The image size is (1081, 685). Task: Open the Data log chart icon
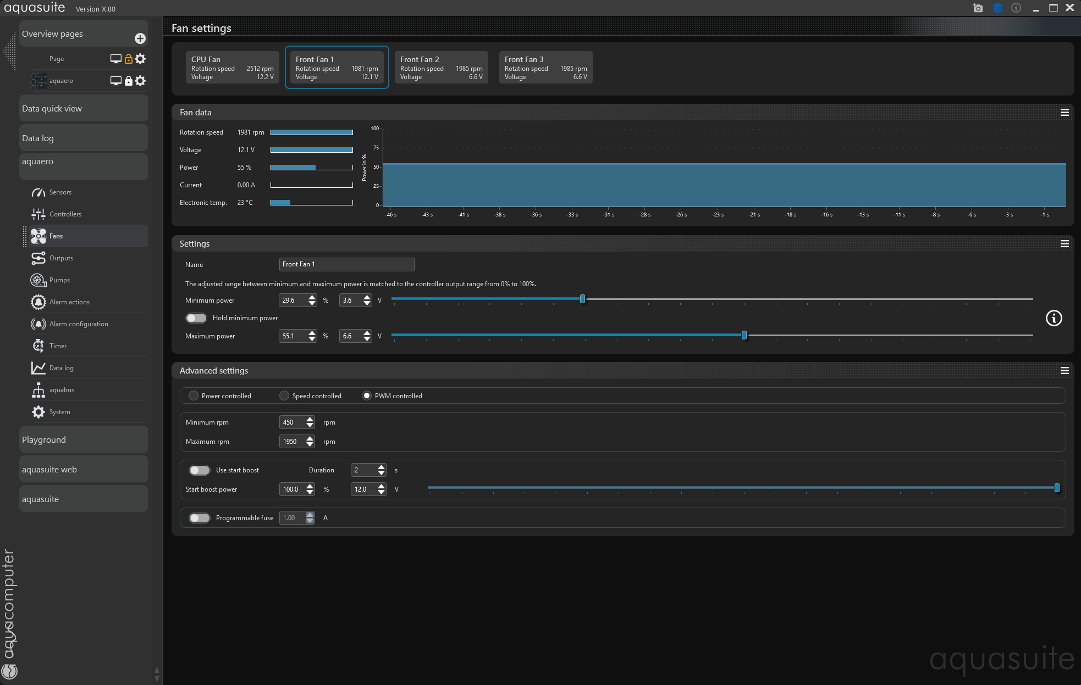pos(38,368)
